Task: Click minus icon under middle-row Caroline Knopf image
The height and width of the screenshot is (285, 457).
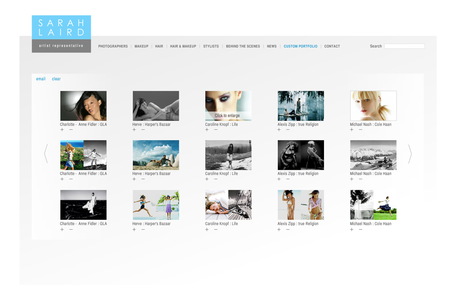Action: coord(216,179)
